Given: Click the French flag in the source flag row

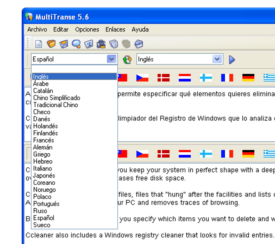Looking at the screenshot, I should click(x=227, y=78).
